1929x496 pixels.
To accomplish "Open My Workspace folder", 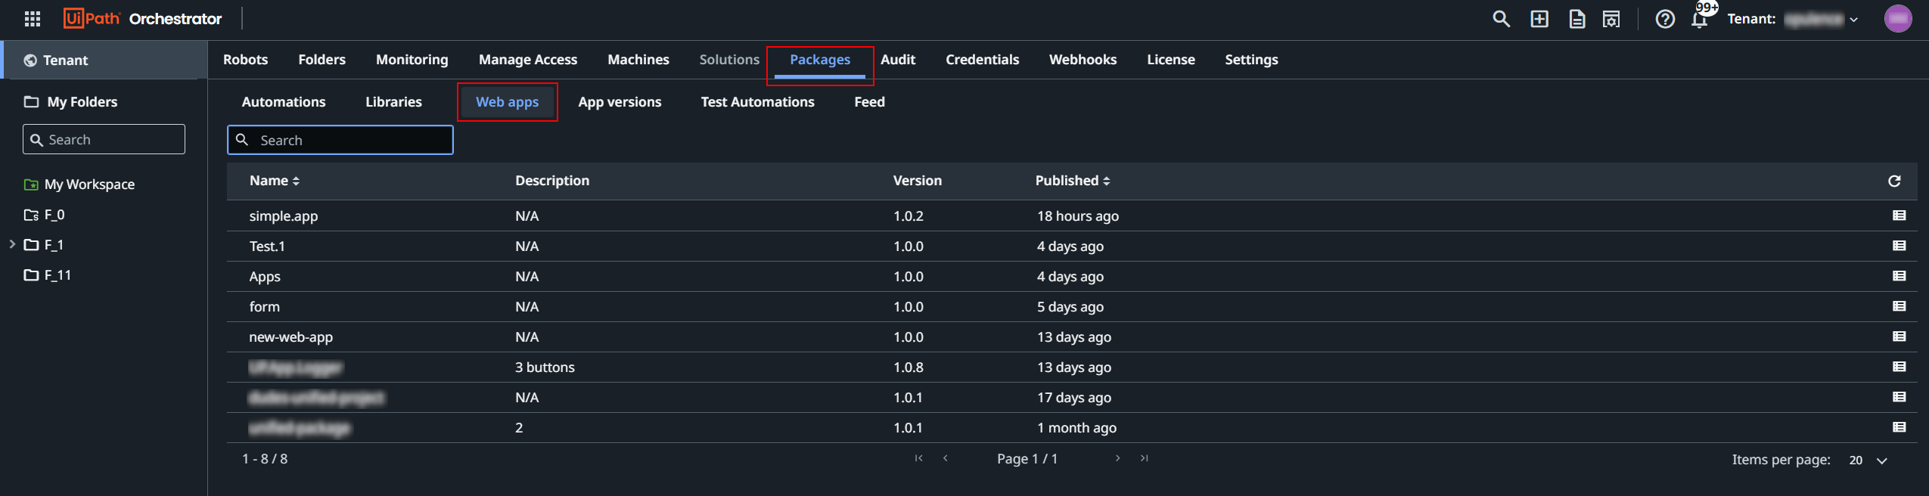I will [x=80, y=184].
